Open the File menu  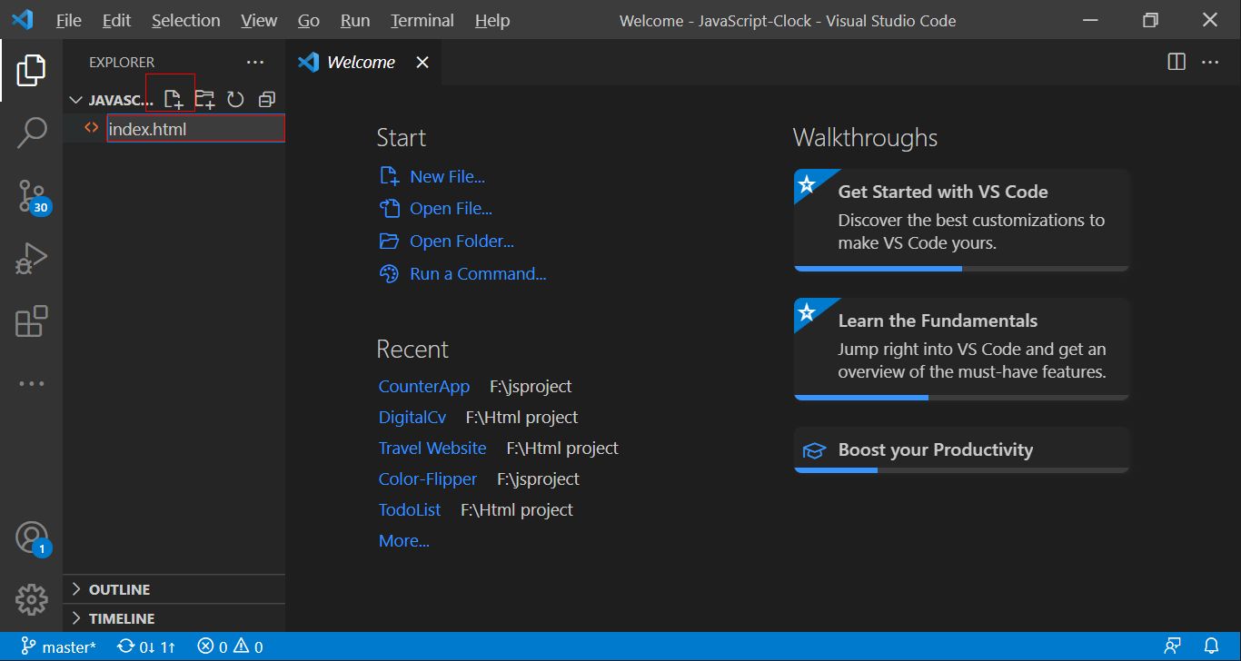pos(68,20)
